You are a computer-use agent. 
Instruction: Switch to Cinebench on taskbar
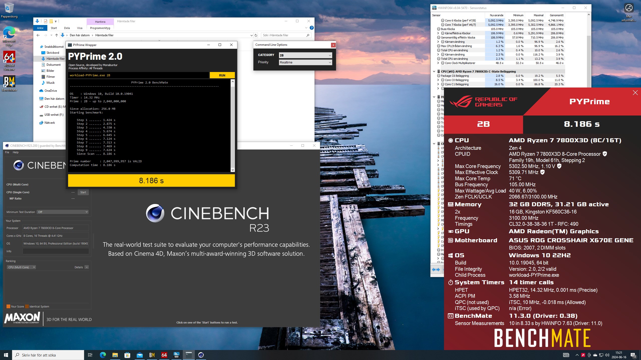201,355
